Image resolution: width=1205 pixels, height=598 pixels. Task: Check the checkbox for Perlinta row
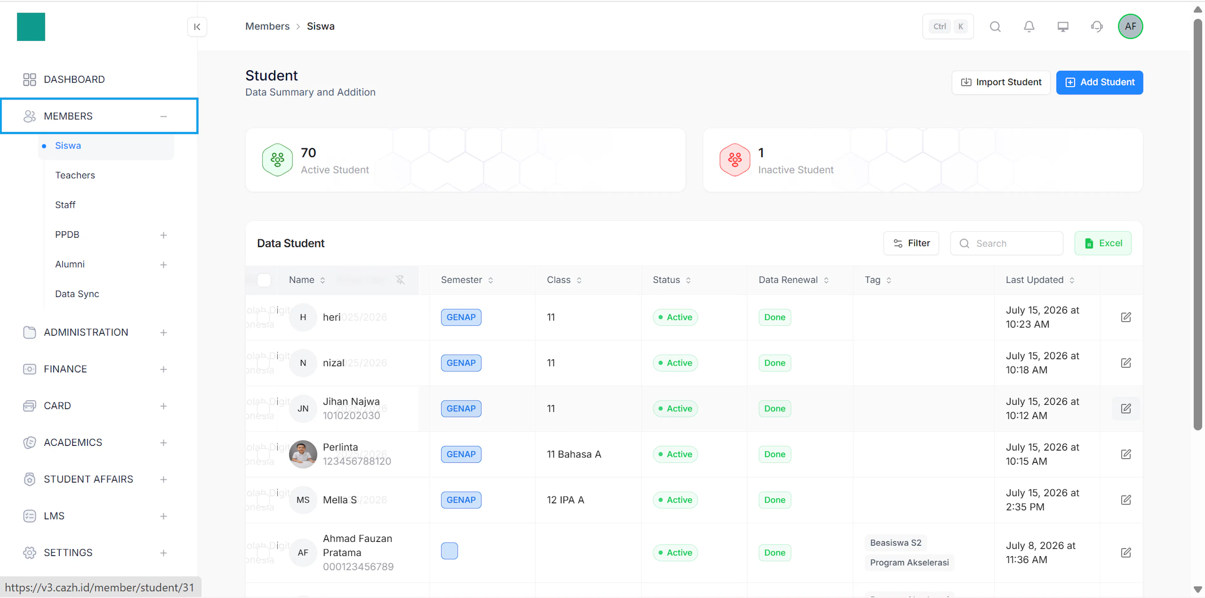click(263, 454)
